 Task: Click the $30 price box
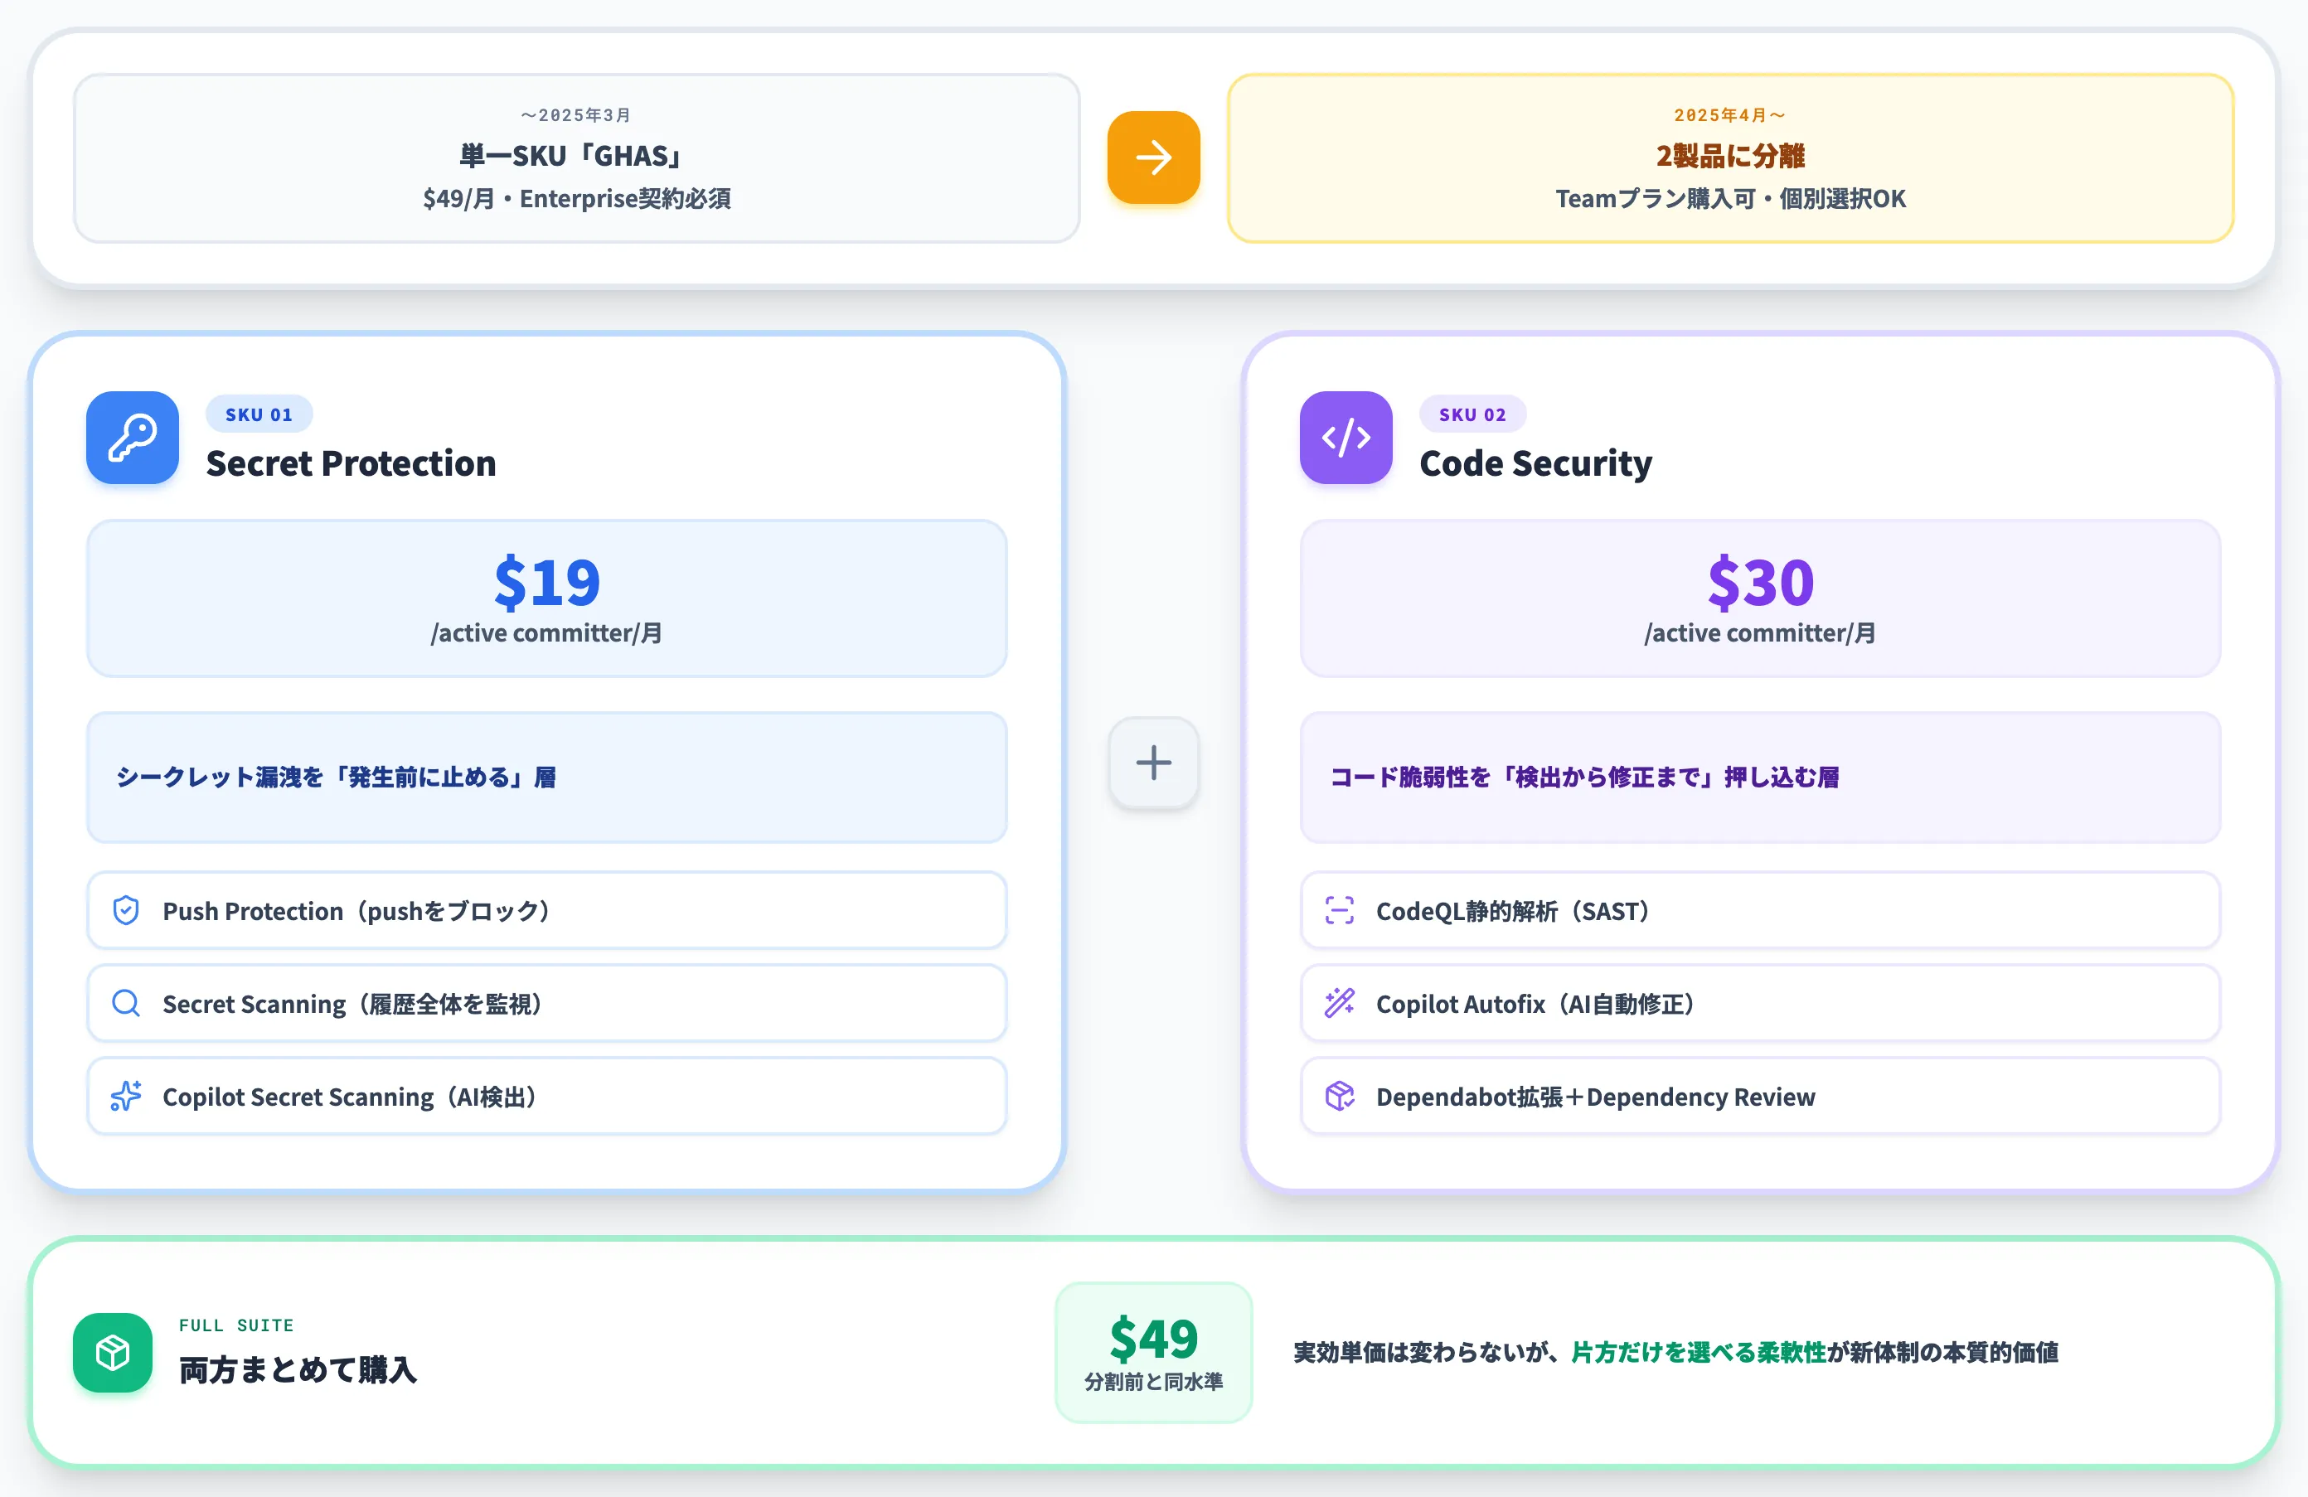pos(1760,598)
